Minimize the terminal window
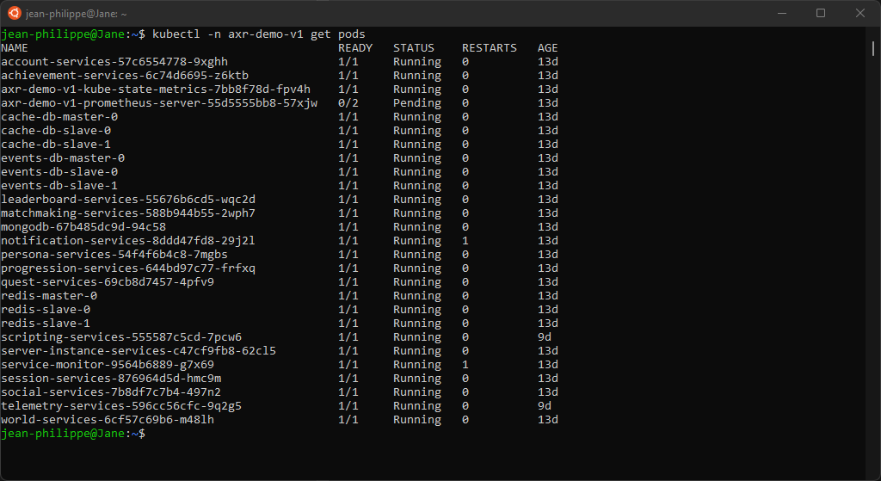 click(x=781, y=13)
